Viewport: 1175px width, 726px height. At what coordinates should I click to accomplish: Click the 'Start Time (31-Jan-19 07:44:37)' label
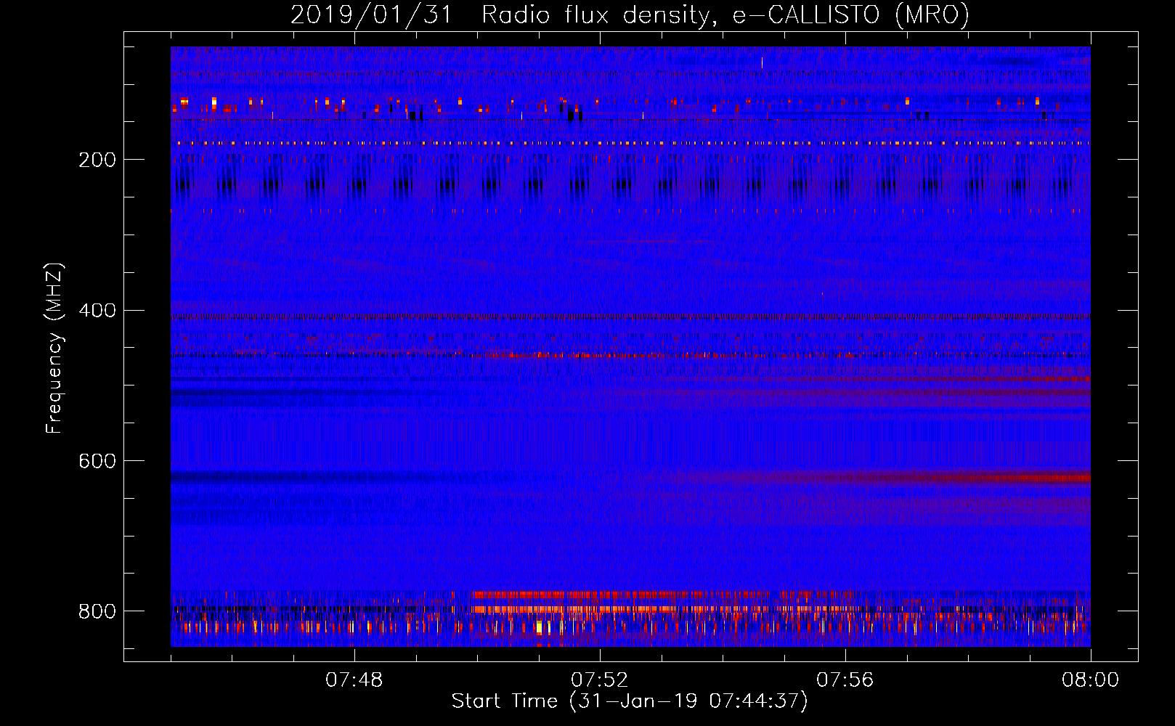pyautogui.click(x=630, y=701)
